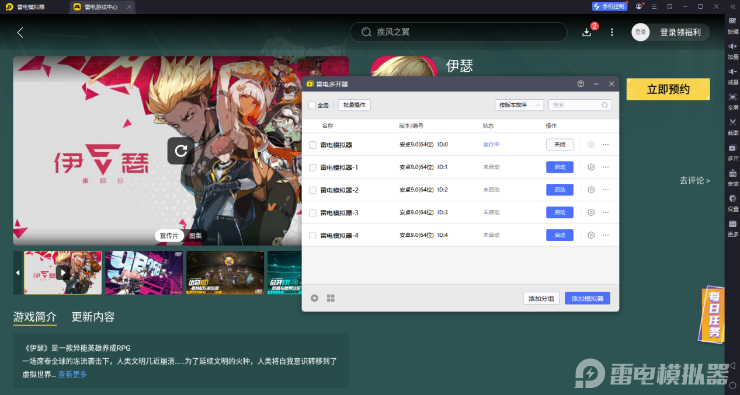Click the 每日任务 daily task badge
The image size is (740, 395).
(713, 314)
